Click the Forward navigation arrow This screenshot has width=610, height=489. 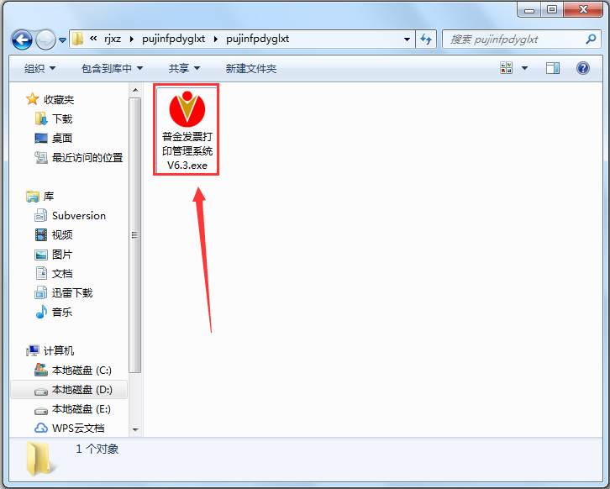pos(45,39)
